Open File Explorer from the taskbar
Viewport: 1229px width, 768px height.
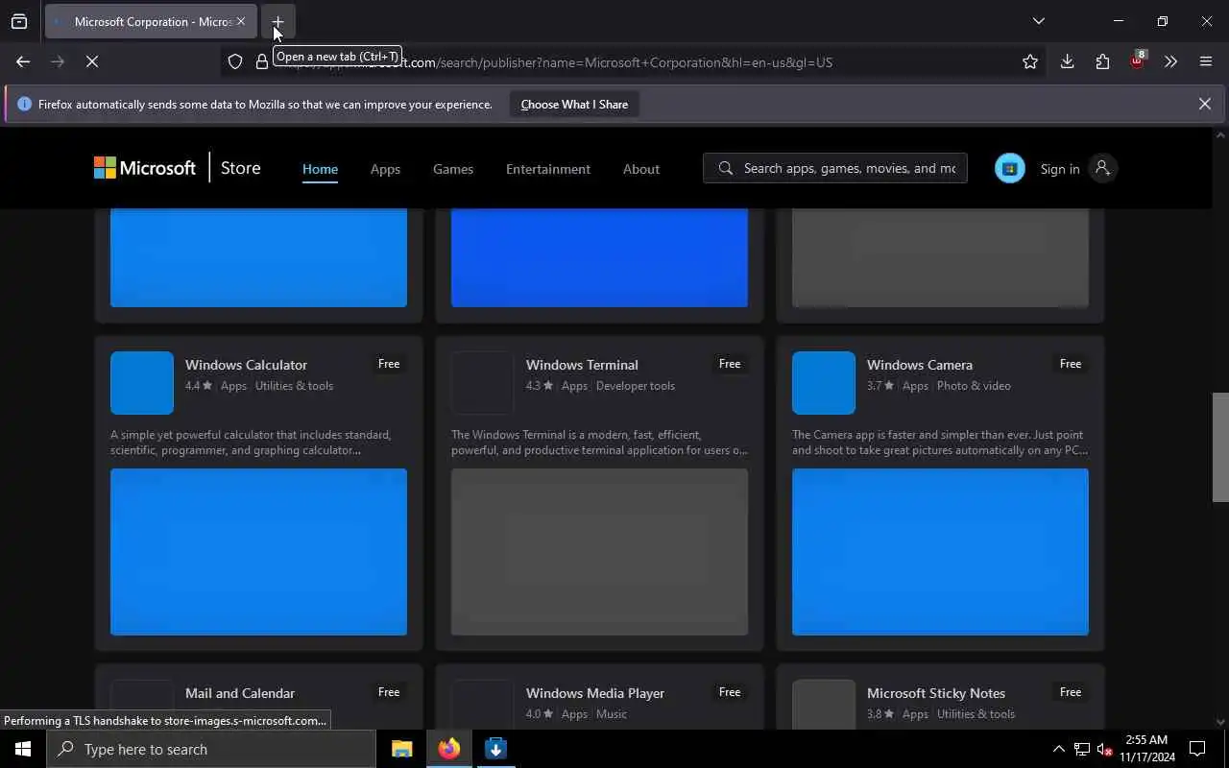[402, 749]
